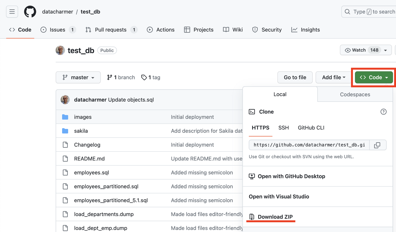The width and height of the screenshot is (396, 232).
Task: Open the employees_partitioned.sql file
Action: pos(106,187)
